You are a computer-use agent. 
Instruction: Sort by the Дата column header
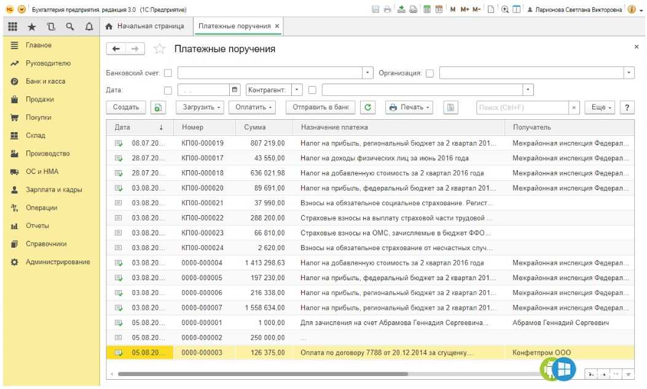pos(139,127)
